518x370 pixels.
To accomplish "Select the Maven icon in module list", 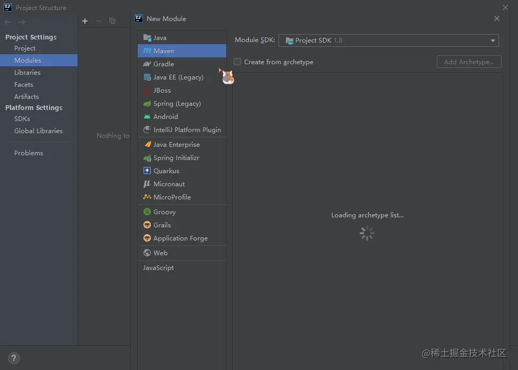I will (x=147, y=51).
